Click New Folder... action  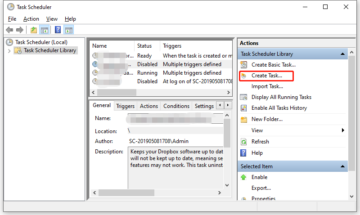[267, 119]
